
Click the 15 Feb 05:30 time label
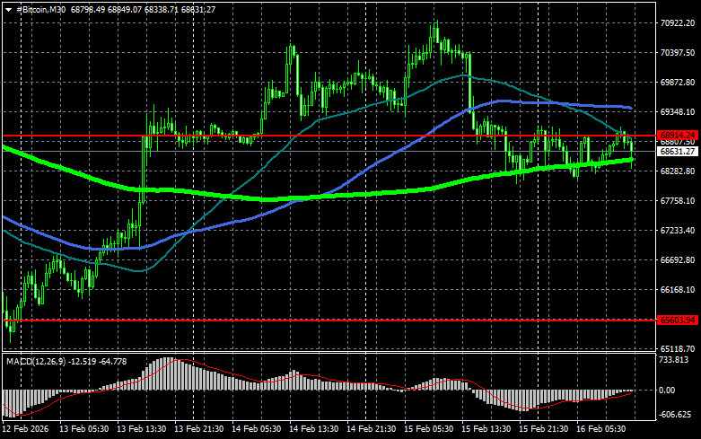[x=429, y=429]
